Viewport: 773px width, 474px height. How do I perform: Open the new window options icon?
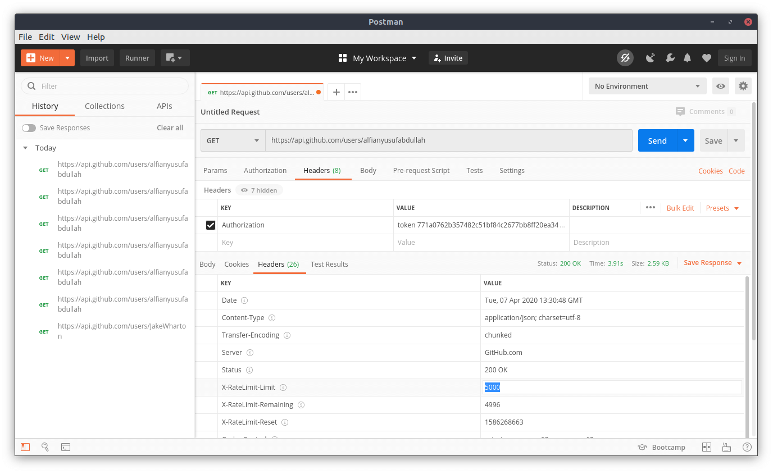point(175,58)
